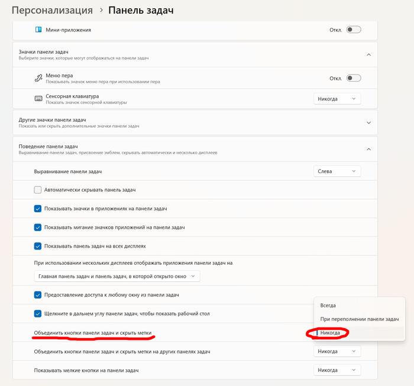Go back to Персонализация breadcrumb
The image size is (414, 386).
pyautogui.click(x=52, y=10)
